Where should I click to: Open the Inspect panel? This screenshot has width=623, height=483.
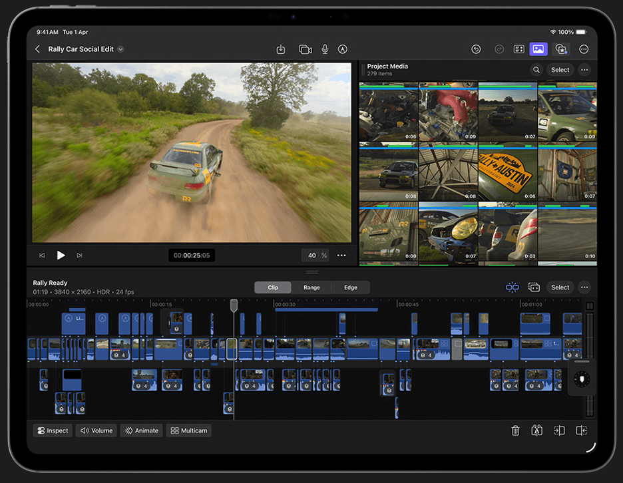point(53,430)
